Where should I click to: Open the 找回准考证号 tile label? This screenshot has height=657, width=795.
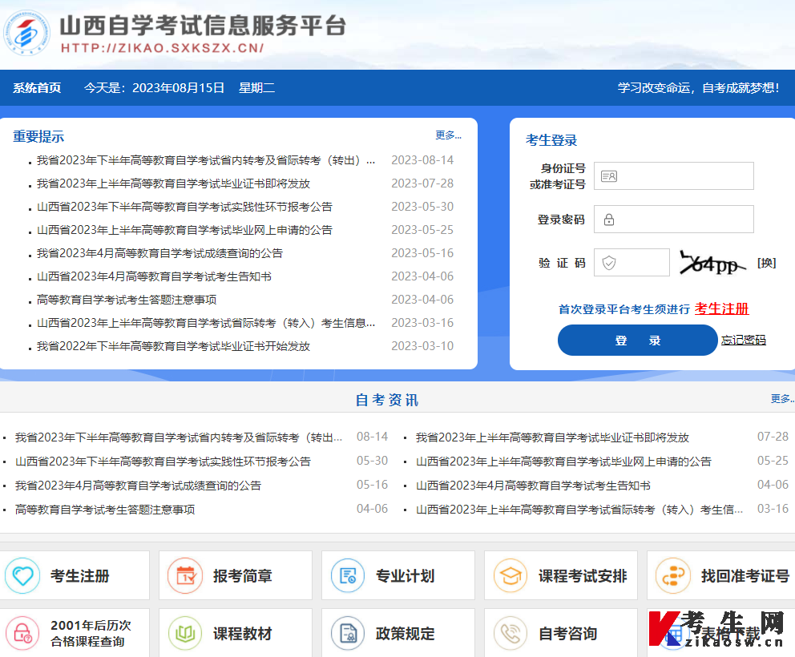(x=745, y=576)
